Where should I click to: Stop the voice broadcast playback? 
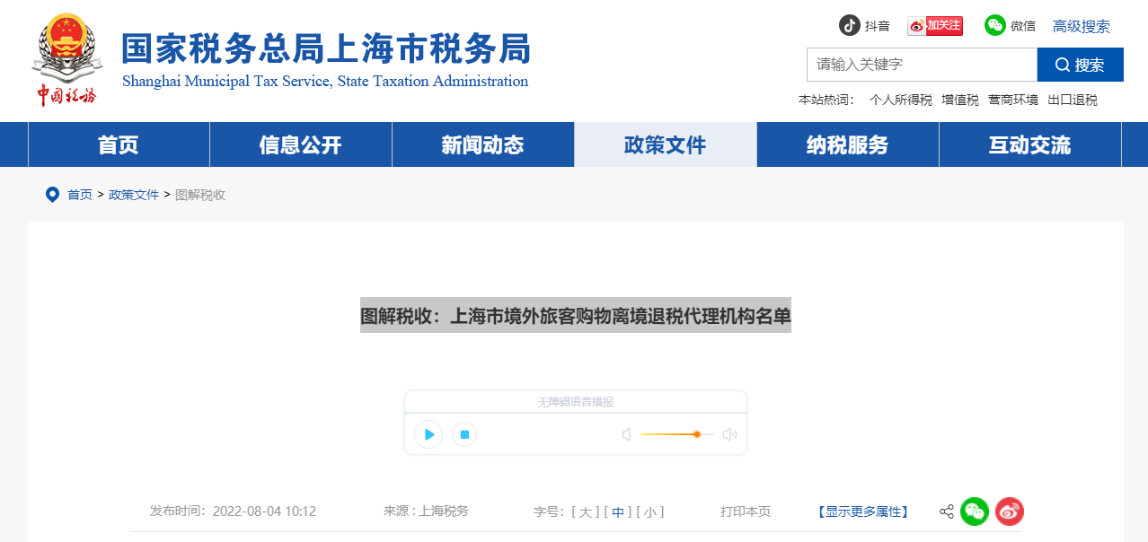coord(464,434)
